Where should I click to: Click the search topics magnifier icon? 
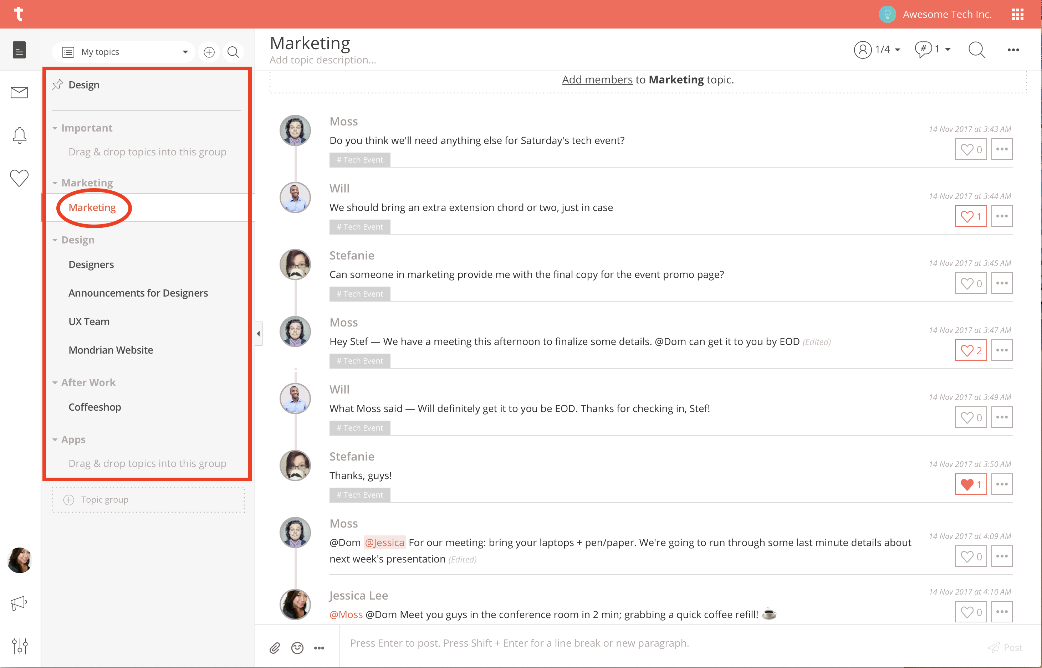point(233,52)
